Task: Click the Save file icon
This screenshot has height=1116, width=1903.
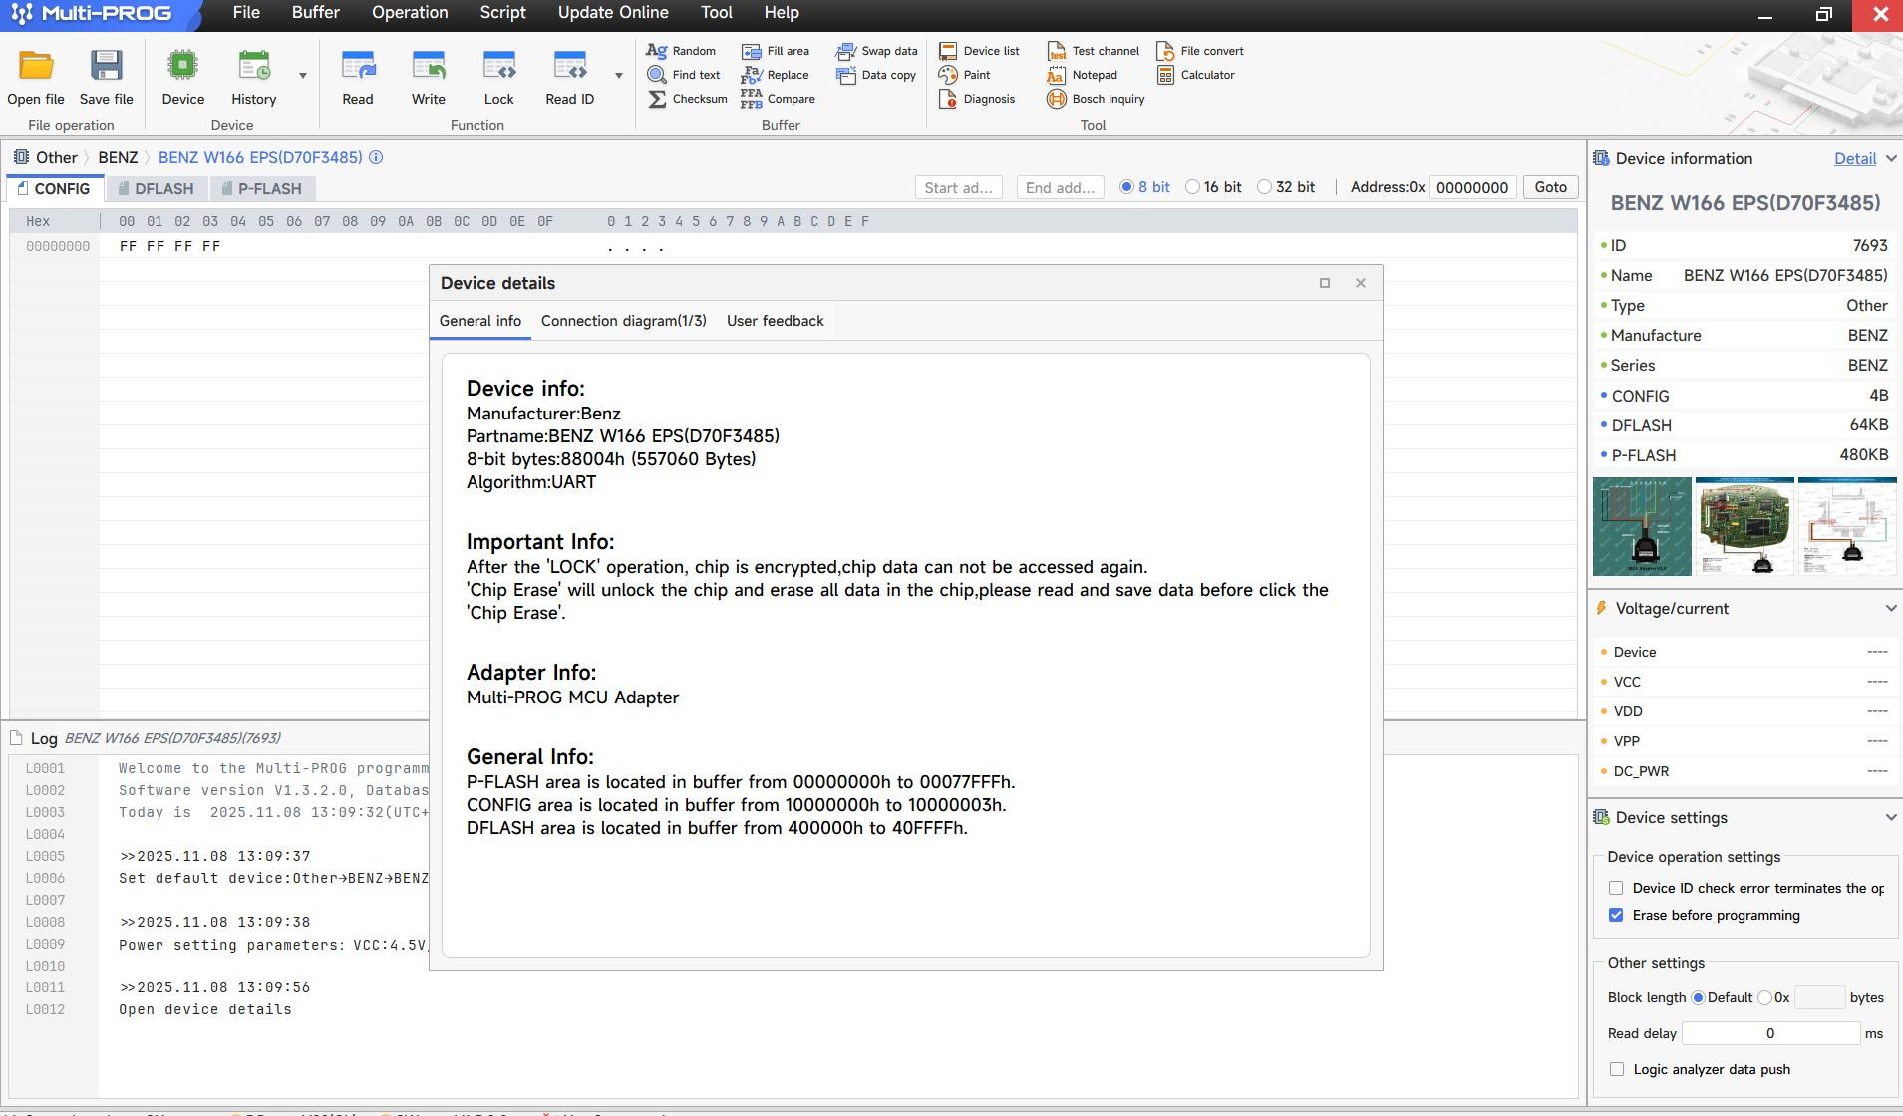Action: [x=106, y=68]
